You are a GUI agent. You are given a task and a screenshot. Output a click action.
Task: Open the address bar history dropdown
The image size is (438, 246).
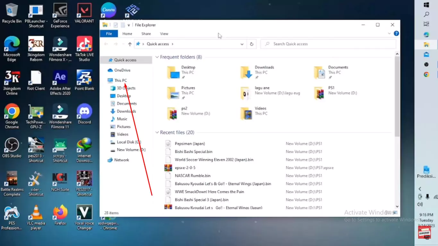point(242,44)
